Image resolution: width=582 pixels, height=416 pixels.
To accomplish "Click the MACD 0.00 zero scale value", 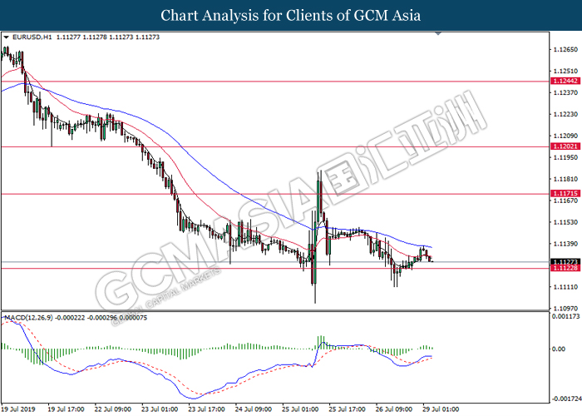I will pos(559,349).
